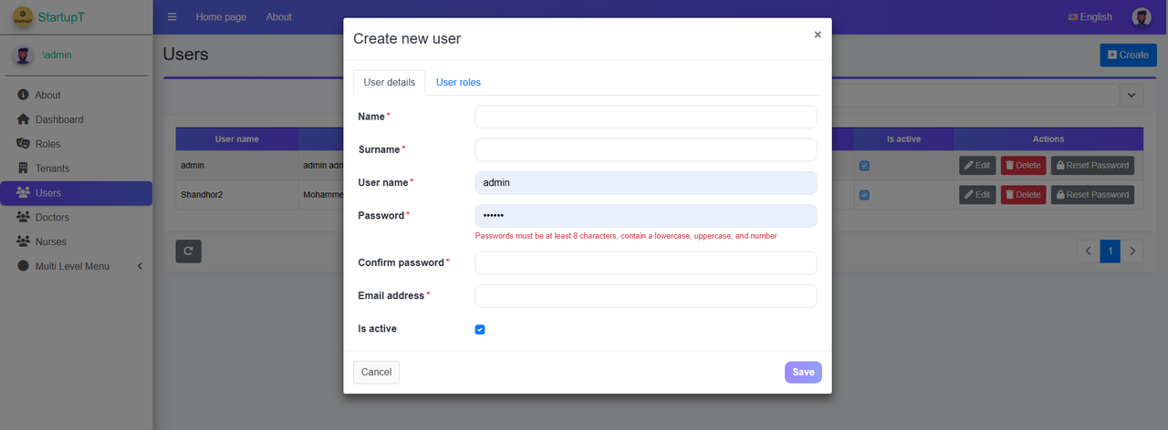Switch to the User roles tab
This screenshot has width=1168, height=430.
click(x=458, y=82)
